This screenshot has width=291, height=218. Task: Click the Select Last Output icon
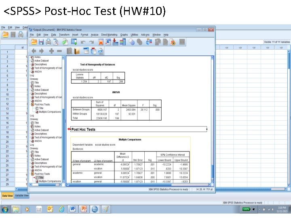(149, 42)
